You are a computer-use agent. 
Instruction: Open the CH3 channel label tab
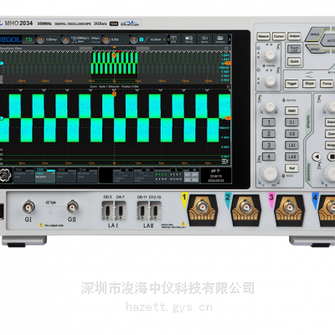pos(66,175)
